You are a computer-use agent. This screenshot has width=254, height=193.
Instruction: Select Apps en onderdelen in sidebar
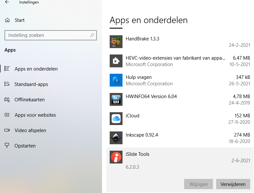[x=36, y=69]
